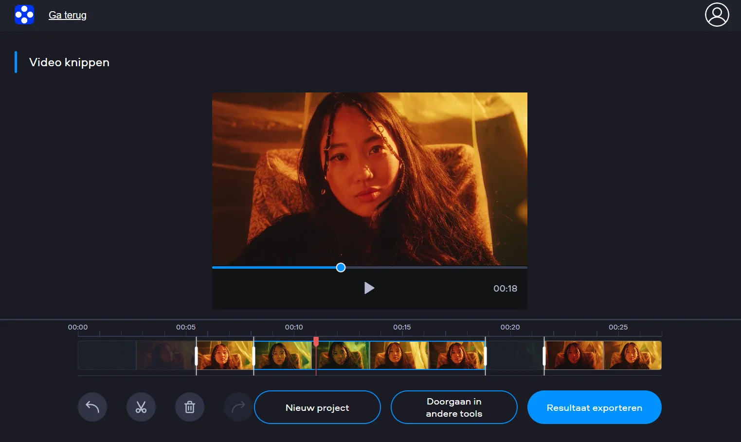The image size is (741, 442).
Task: Delete selection with trash icon
Action: click(190, 407)
